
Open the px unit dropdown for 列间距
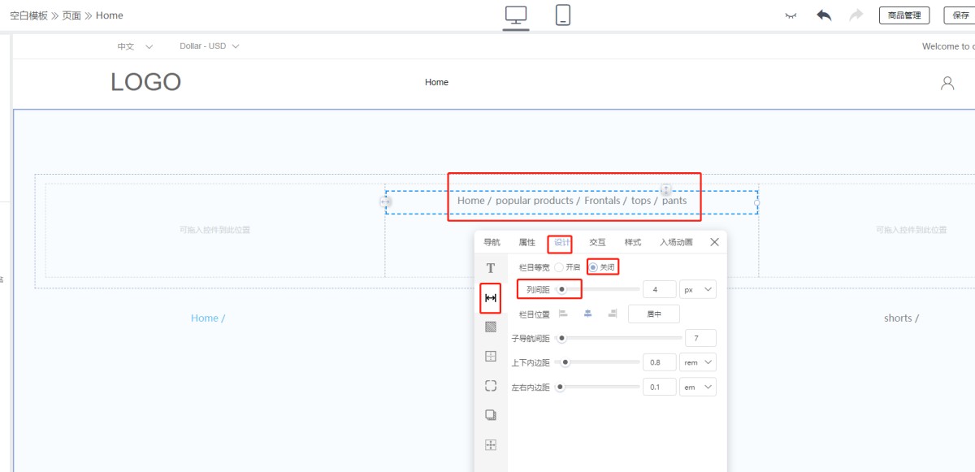[697, 289]
